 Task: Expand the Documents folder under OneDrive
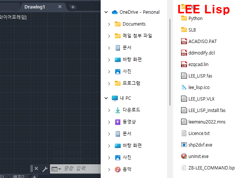[109, 24]
